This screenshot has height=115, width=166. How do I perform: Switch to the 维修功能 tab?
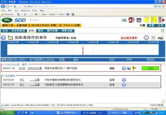(67, 31)
